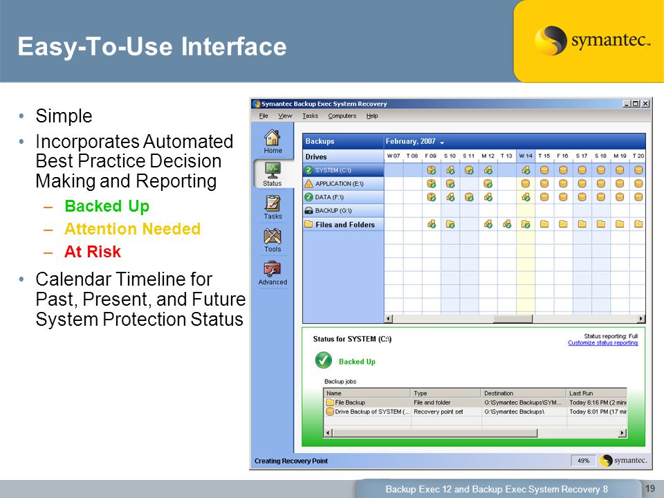Click the Customize status reporting link
The image size is (664, 498).
(x=602, y=342)
